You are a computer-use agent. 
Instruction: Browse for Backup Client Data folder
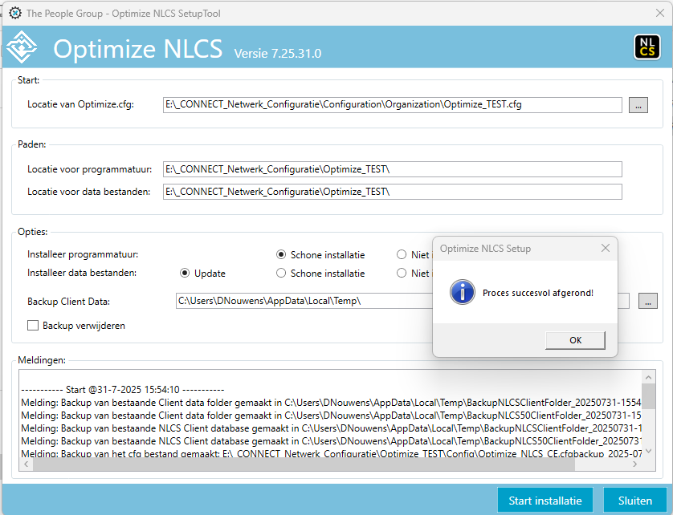[647, 301]
